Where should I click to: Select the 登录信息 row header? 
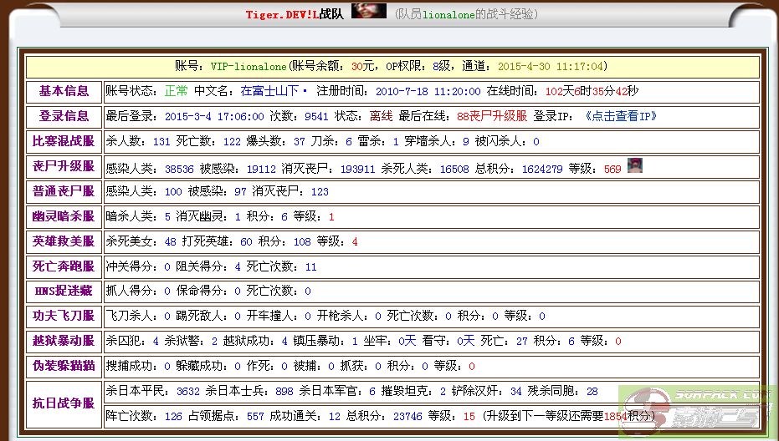click(64, 117)
